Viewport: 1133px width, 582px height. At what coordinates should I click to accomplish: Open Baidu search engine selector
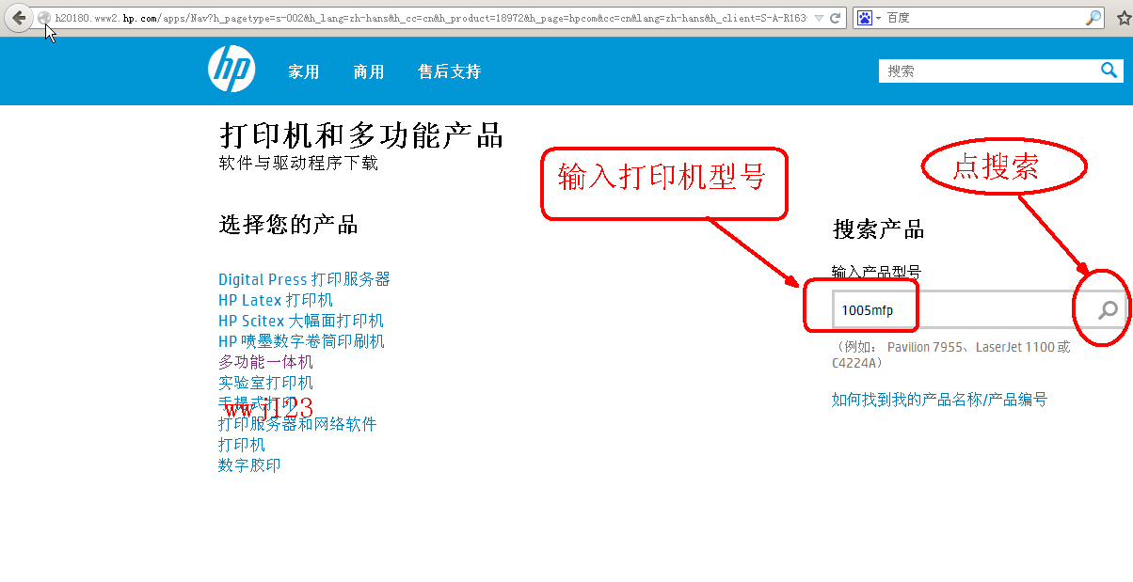(x=869, y=18)
